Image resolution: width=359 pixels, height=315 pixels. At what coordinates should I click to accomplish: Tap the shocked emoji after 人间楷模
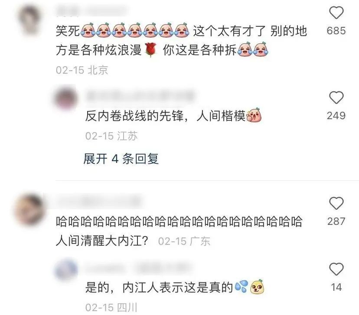[x=254, y=115]
